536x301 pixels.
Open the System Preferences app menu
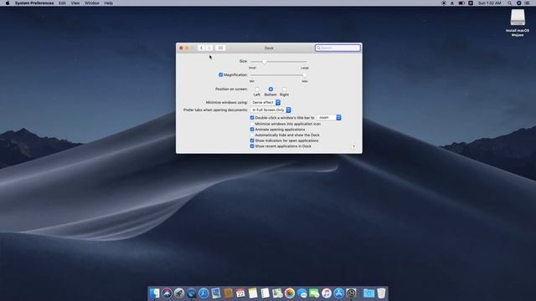tap(34, 3)
